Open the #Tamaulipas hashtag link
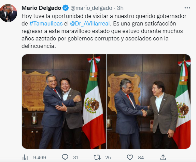196x162 pixels. pyautogui.click(x=46, y=23)
